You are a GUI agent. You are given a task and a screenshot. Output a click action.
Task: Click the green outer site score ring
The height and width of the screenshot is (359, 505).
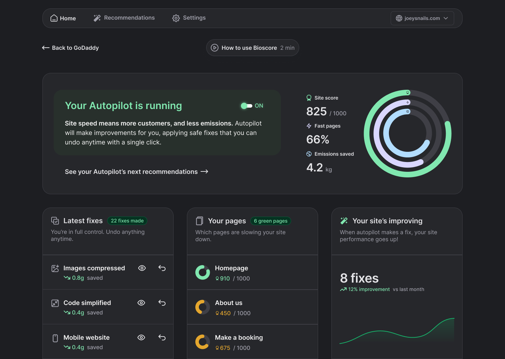tap(366, 134)
